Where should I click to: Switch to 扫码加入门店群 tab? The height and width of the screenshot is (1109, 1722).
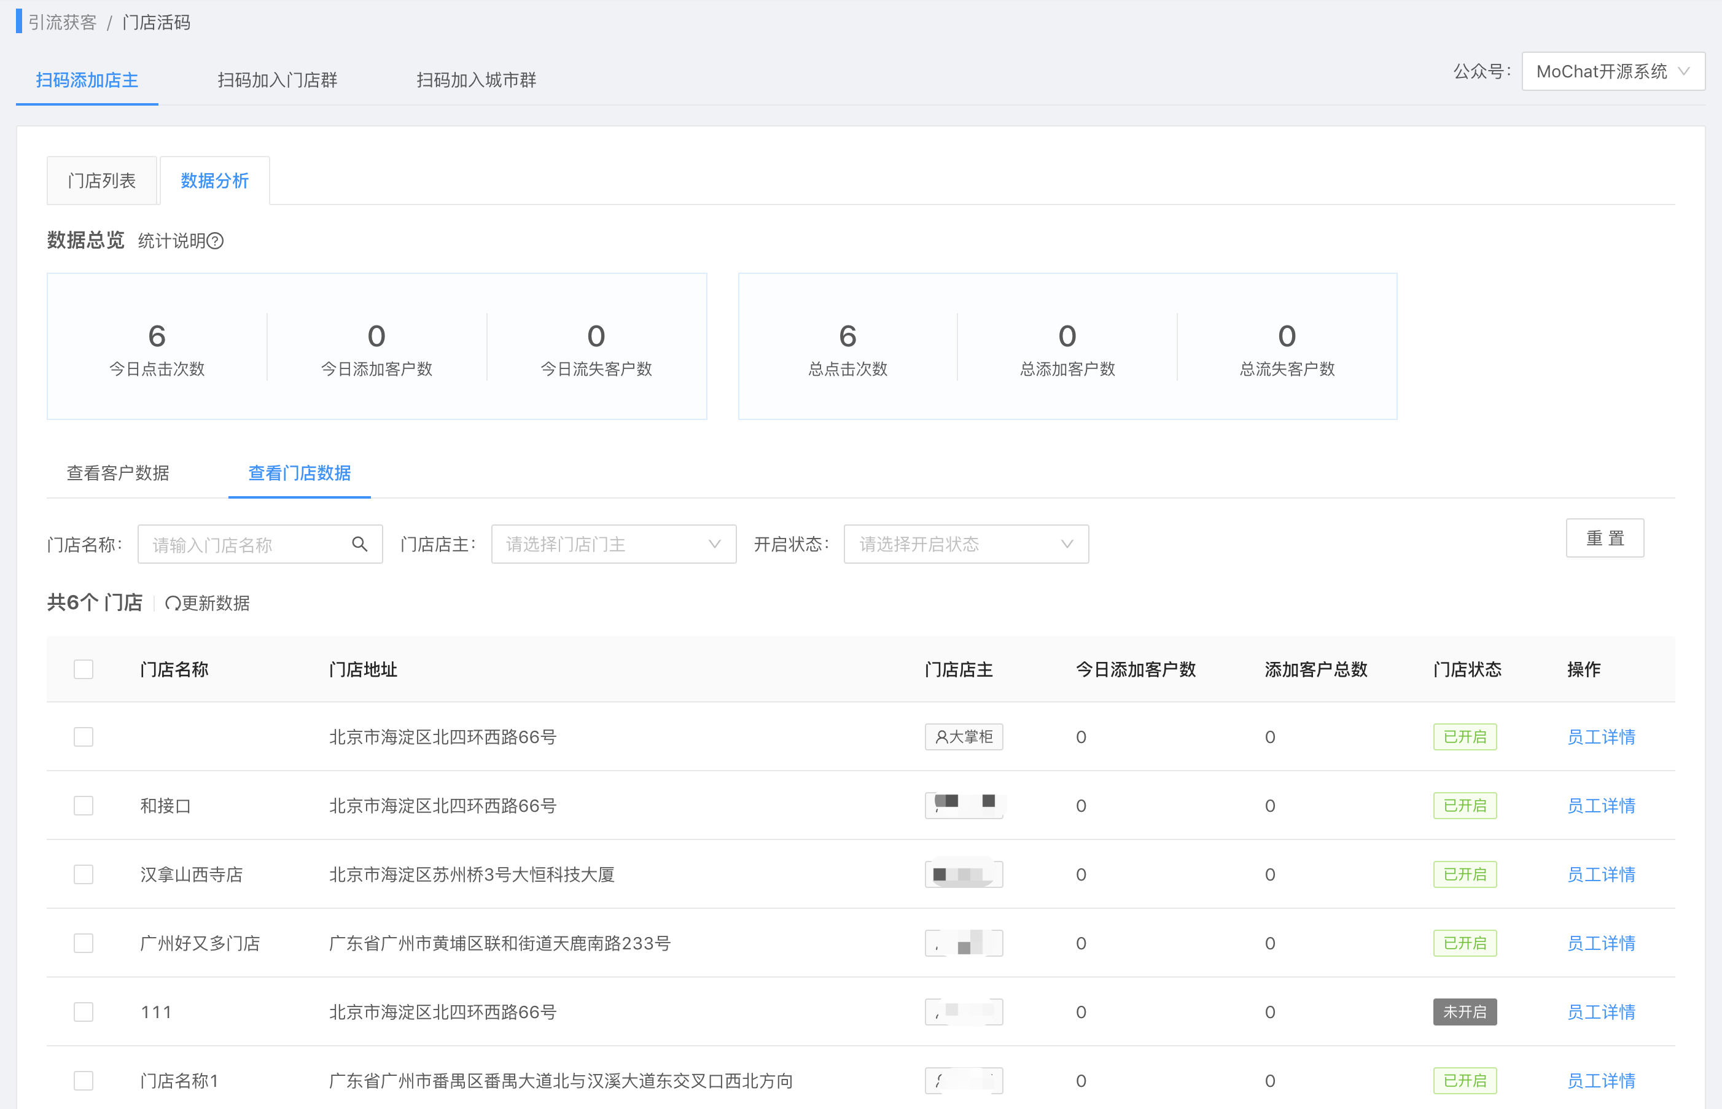pyautogui.click(x=278, y=80)
